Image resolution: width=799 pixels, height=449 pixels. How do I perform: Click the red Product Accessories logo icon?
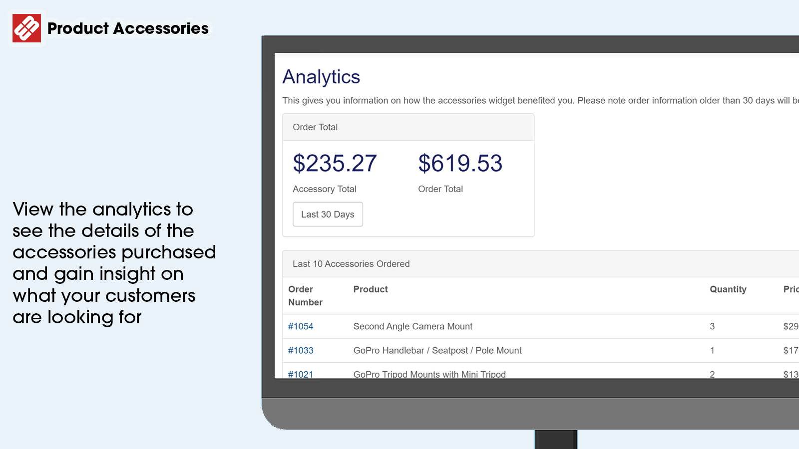click(x=27, y=27)
